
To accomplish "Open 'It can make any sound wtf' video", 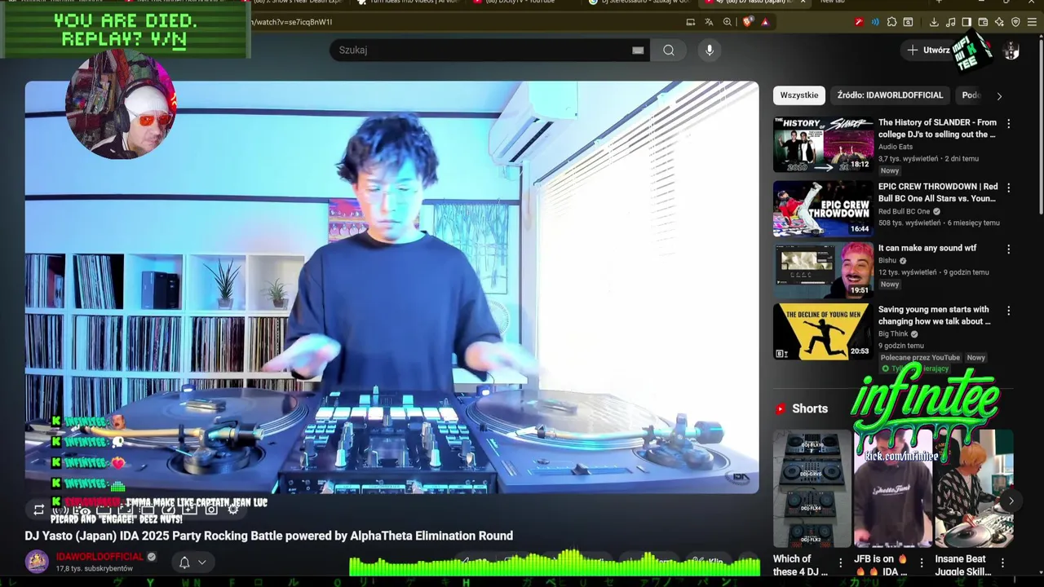I will (x=927, y=248).
